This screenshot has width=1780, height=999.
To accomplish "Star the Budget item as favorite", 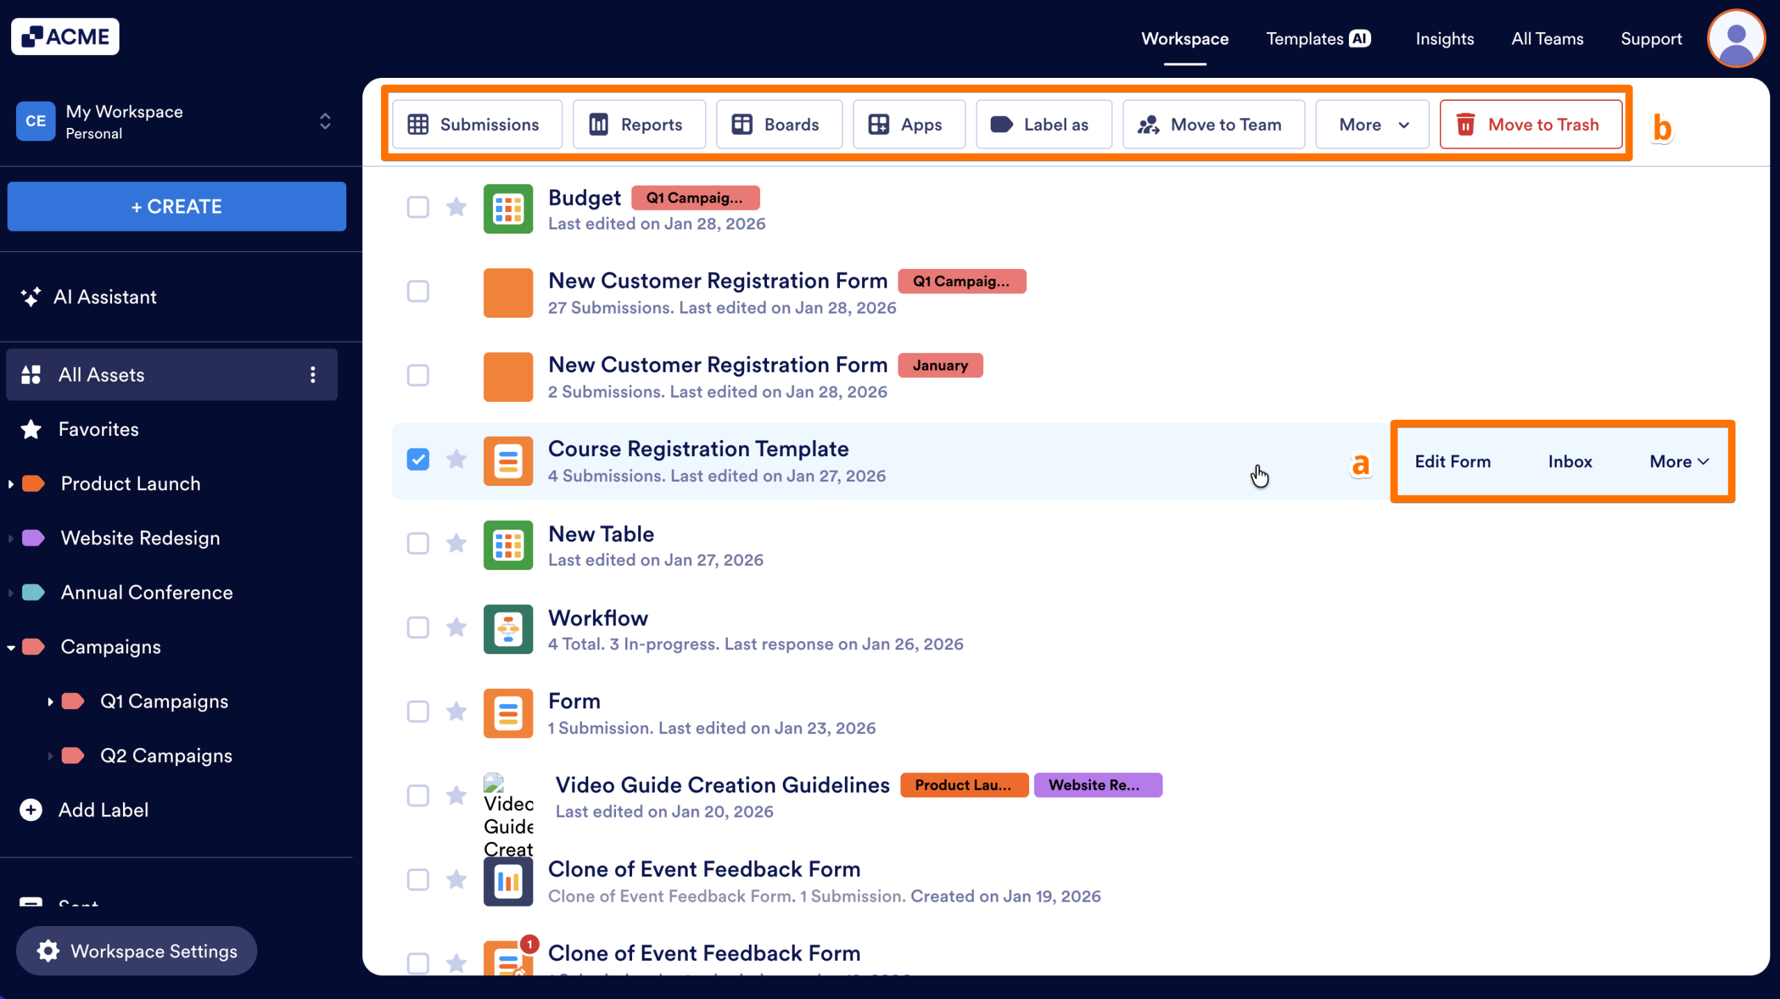I will coord(456,207).
